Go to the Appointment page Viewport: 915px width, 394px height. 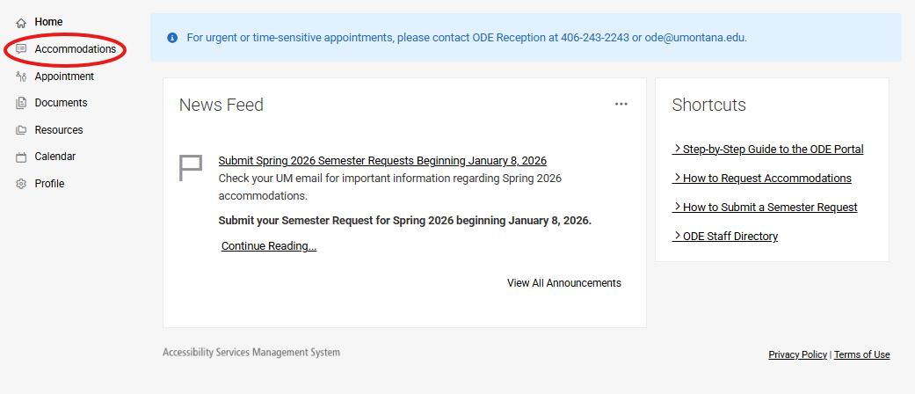[64, 77]
